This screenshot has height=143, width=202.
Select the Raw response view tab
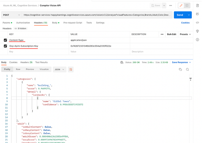coord(18,69)
